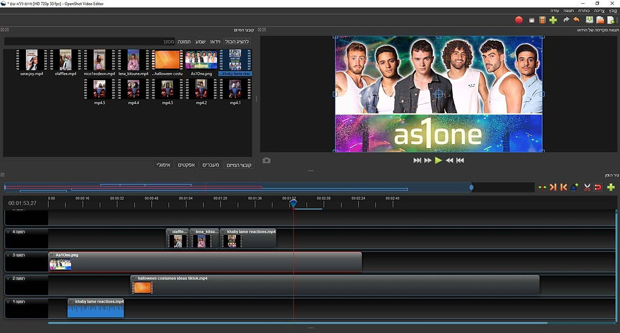Click the fullscreen icon in main toolbar

pyautogui.click(x=532, y=20)
